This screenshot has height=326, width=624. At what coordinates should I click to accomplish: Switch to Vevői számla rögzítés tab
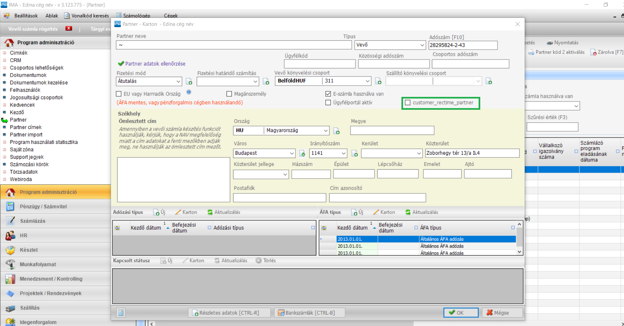click(33, 29)
